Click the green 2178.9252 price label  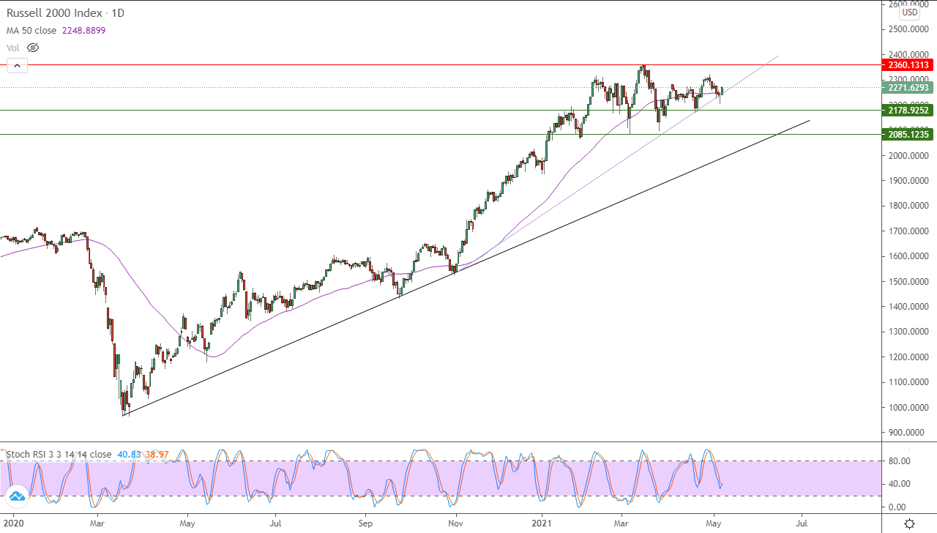coord(906,111)
